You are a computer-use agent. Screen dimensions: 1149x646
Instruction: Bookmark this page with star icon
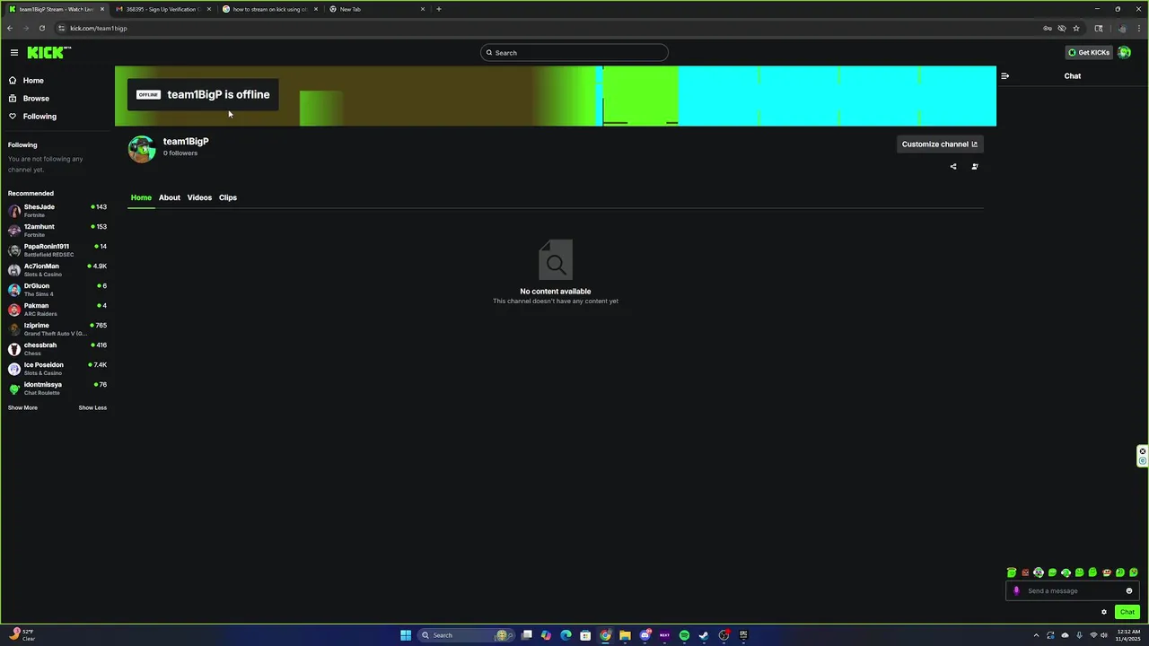click(x=1076, y=28)
